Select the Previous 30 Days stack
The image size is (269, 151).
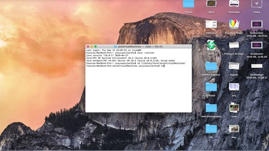[x=234, y=45]
